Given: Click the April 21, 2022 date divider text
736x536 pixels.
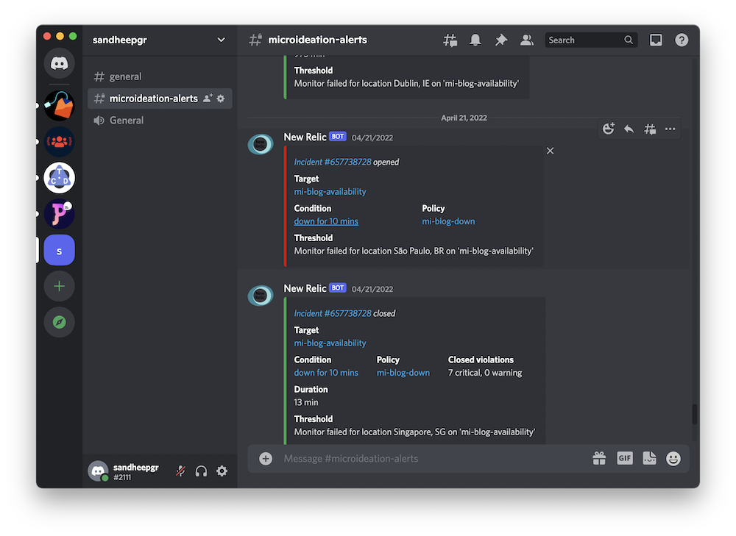Looking at the screenshot, I should (464, 118).
